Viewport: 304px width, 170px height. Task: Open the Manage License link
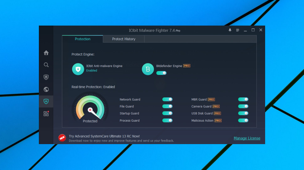coord(247,138)
